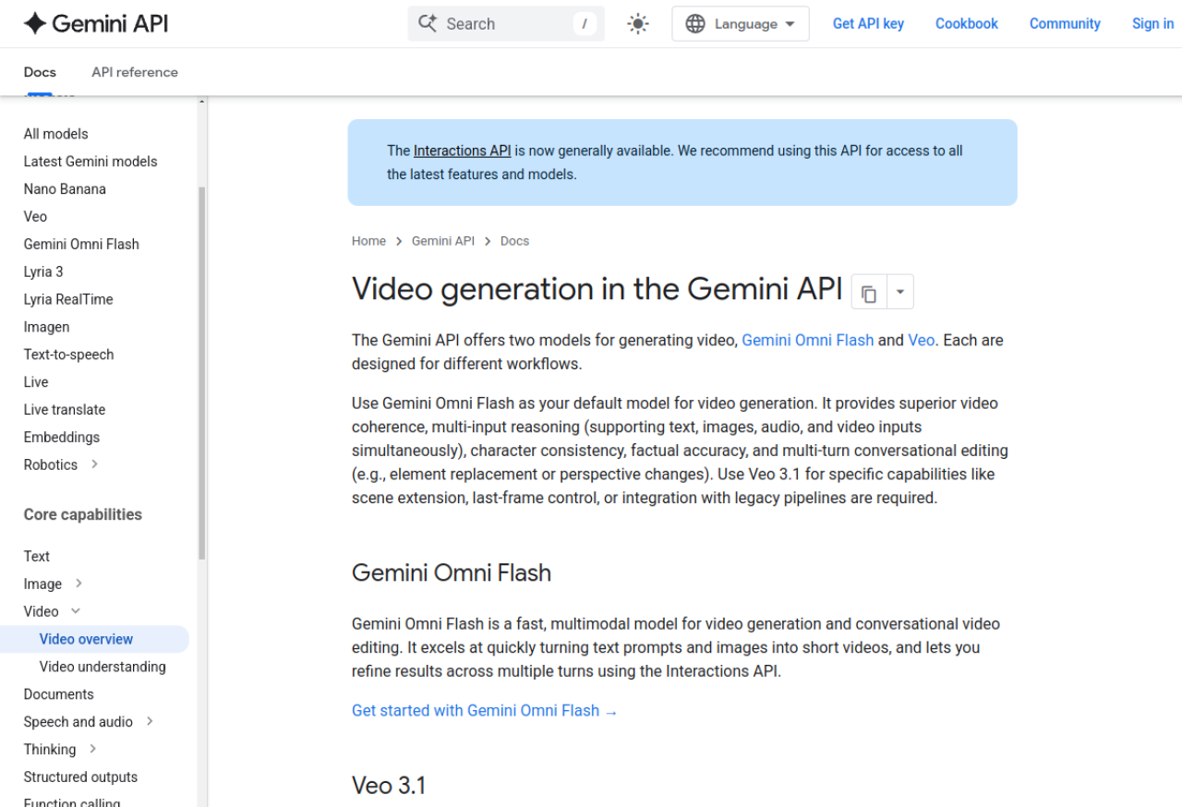Viewport: 1182px width, 807px height.
Task: Click Sign in
Action: [x=1152, y=24]
